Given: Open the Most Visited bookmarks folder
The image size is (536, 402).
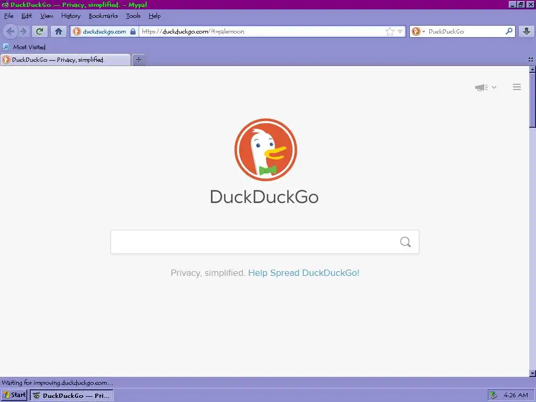Looking at the screenshot, I should (x=24, y=47).
